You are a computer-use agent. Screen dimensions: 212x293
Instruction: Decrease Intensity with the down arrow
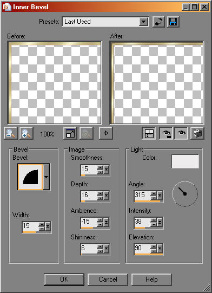(154, 224)
